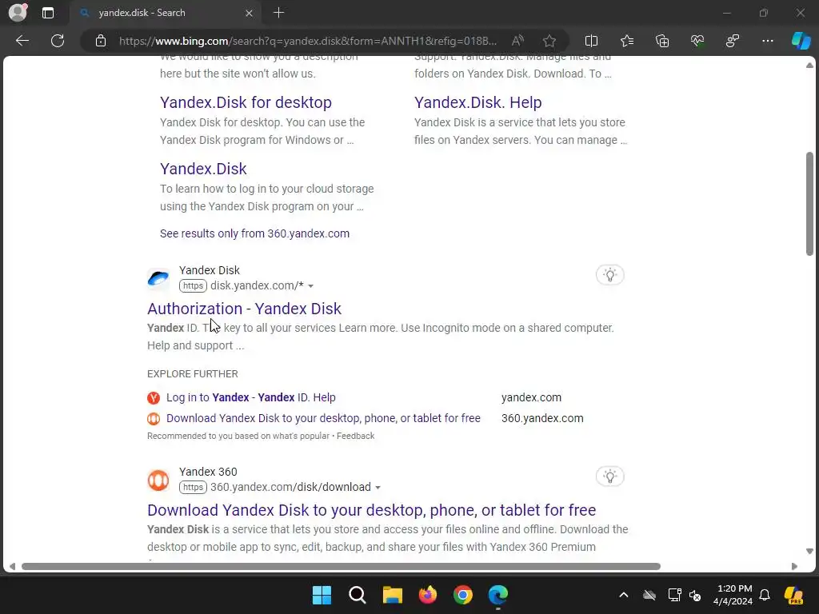Click yandex.com source text
This screenshot has width=819, height=614.
point(531,397)
